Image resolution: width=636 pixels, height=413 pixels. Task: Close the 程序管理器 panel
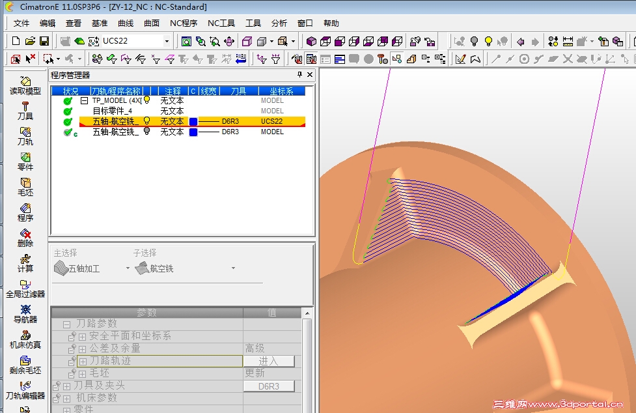pyautogui.click(x=310, y=74)
